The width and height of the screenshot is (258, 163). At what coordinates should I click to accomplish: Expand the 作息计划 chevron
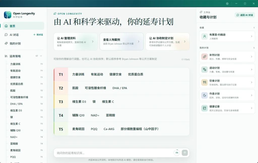tap(252, 95)
